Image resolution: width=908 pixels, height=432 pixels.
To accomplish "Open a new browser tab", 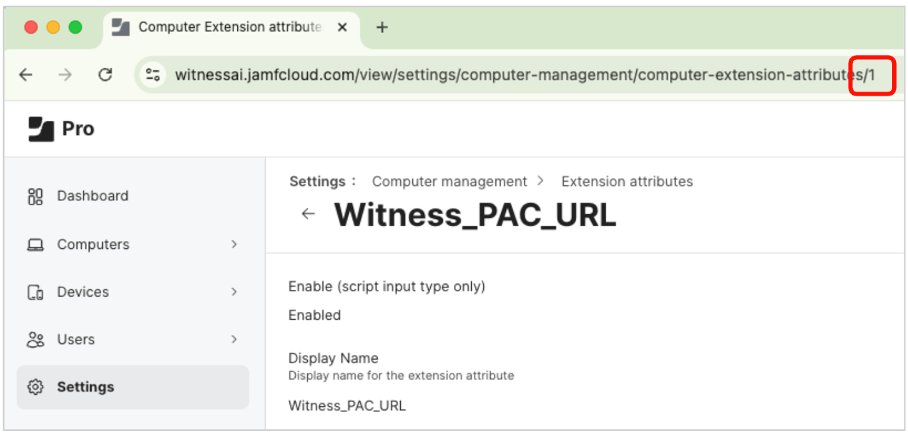I will pyautogui.click(x=382, y=27).
